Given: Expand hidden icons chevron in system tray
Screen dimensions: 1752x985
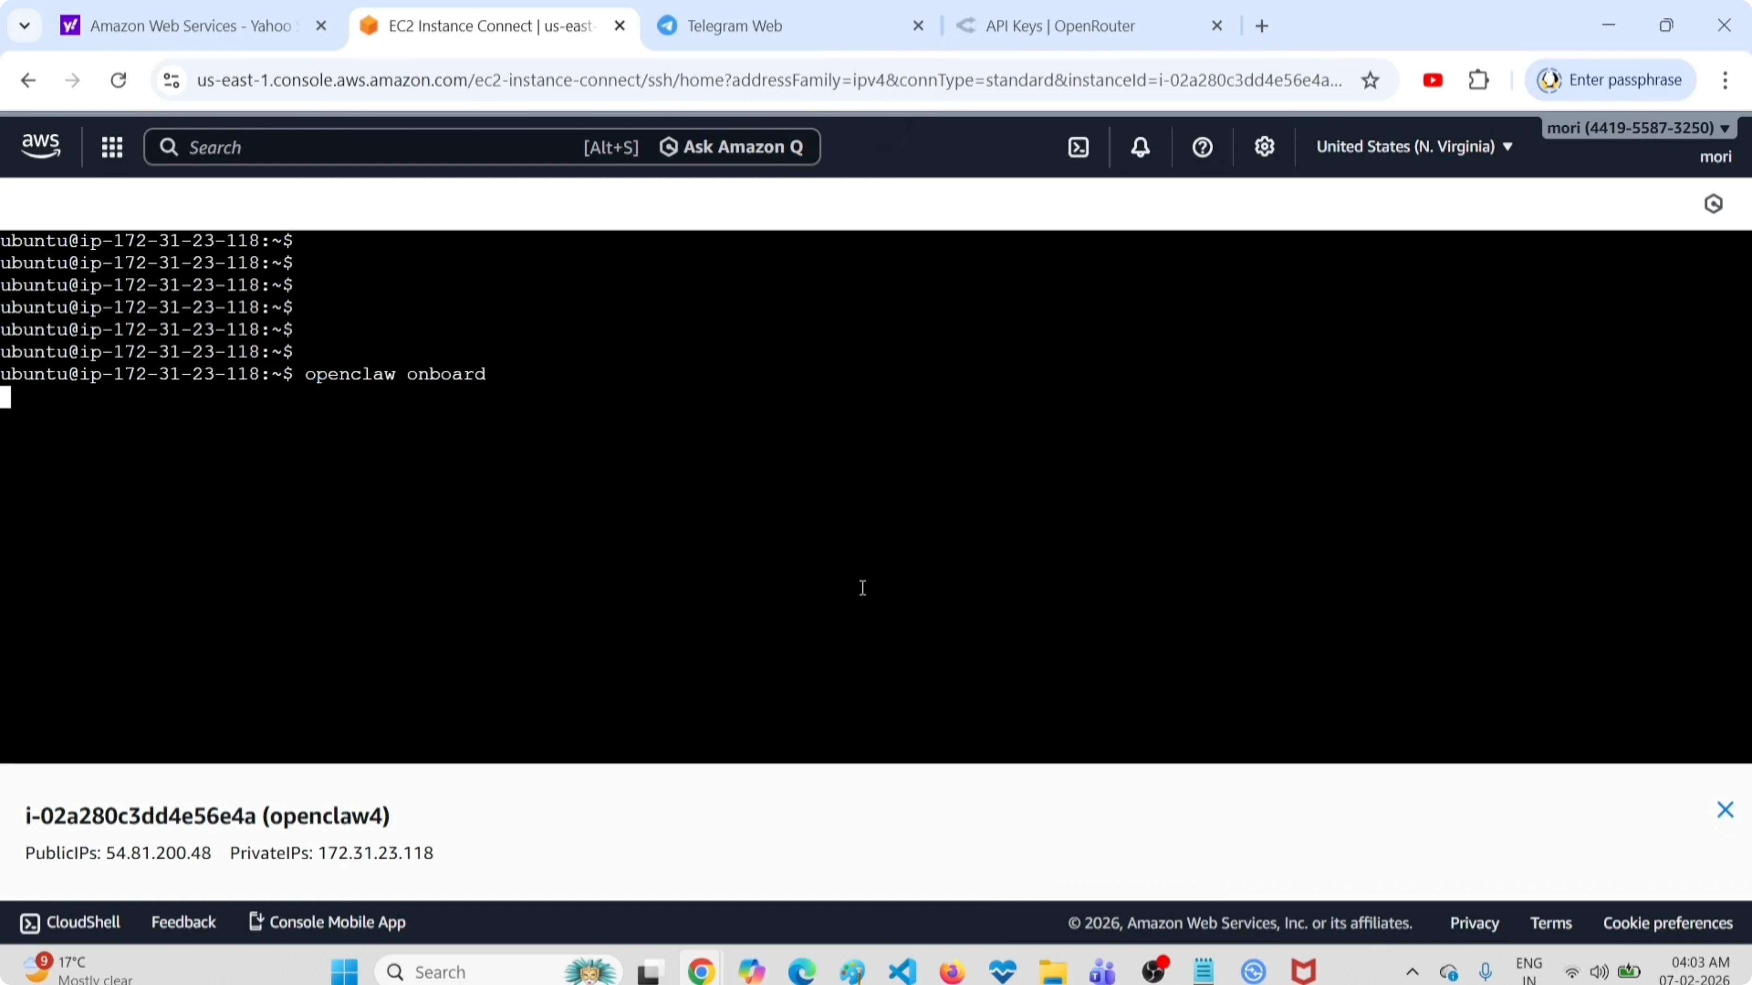Looking at the screenshot, I should tap(1412, 972).
